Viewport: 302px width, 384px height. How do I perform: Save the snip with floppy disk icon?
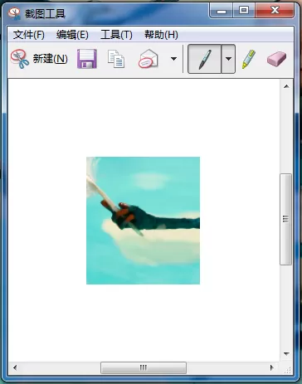click(x=87, y=59)
